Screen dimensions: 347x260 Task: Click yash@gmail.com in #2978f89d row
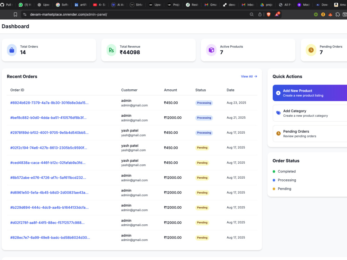point(134,135)
